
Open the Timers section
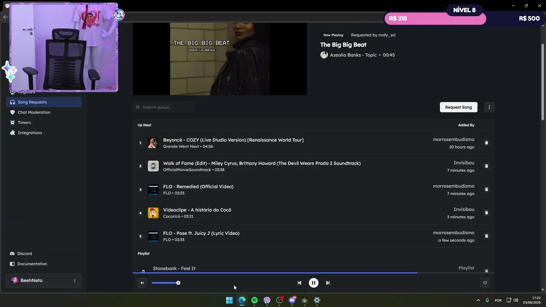pyautogui.click(x=44, y=122)
